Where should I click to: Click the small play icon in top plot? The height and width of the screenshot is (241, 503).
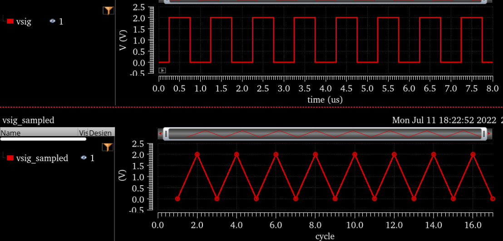tap(162, 70)
